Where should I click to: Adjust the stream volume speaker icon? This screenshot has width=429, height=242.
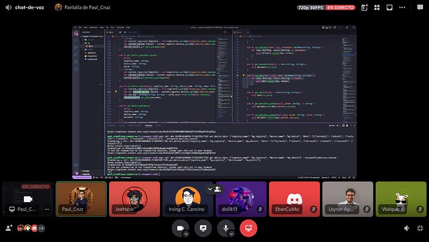click(407, 228)
